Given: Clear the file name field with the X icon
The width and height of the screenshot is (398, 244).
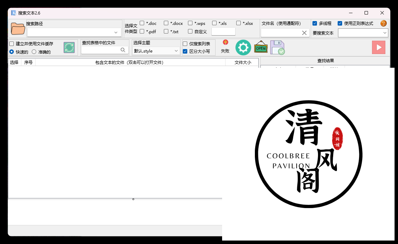Looking at the screenshot, I should point(304,33).
